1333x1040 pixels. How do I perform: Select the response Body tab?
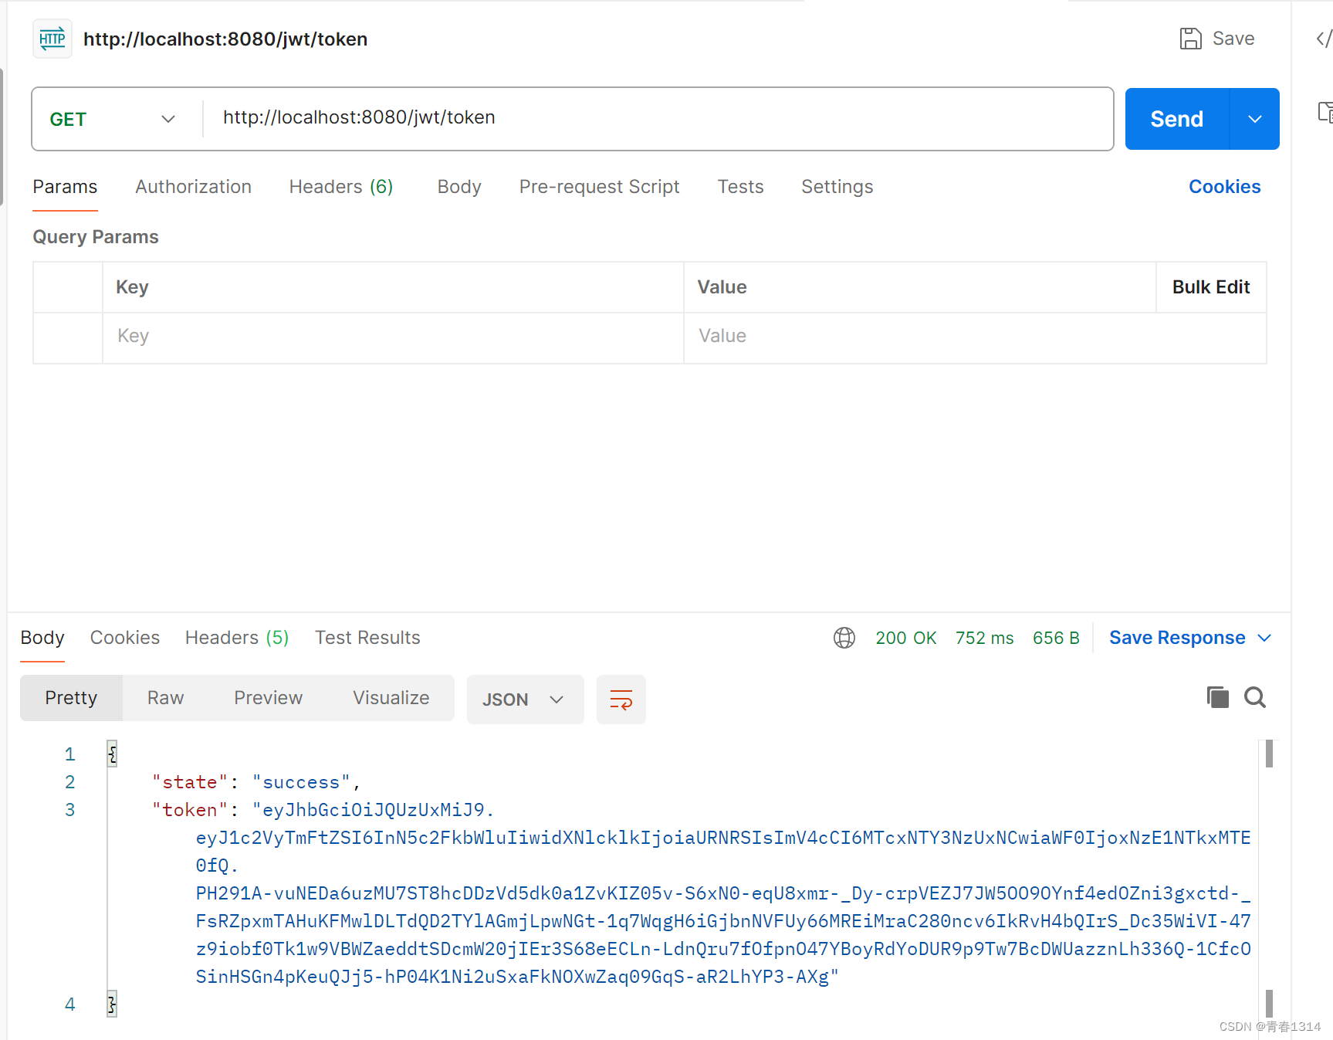pos(42,638)
